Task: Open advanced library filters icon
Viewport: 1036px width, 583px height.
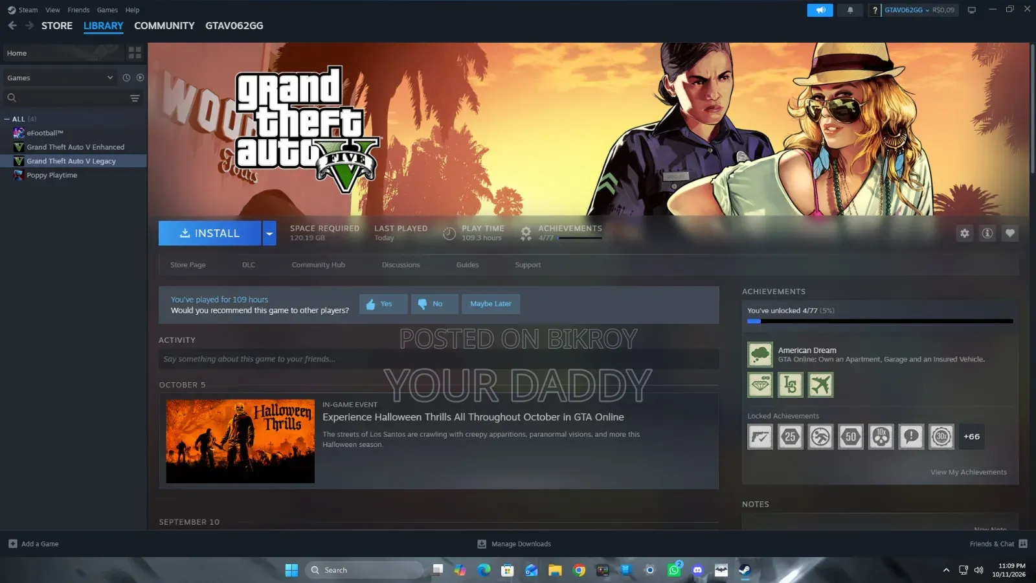Action: click(135, 98)
